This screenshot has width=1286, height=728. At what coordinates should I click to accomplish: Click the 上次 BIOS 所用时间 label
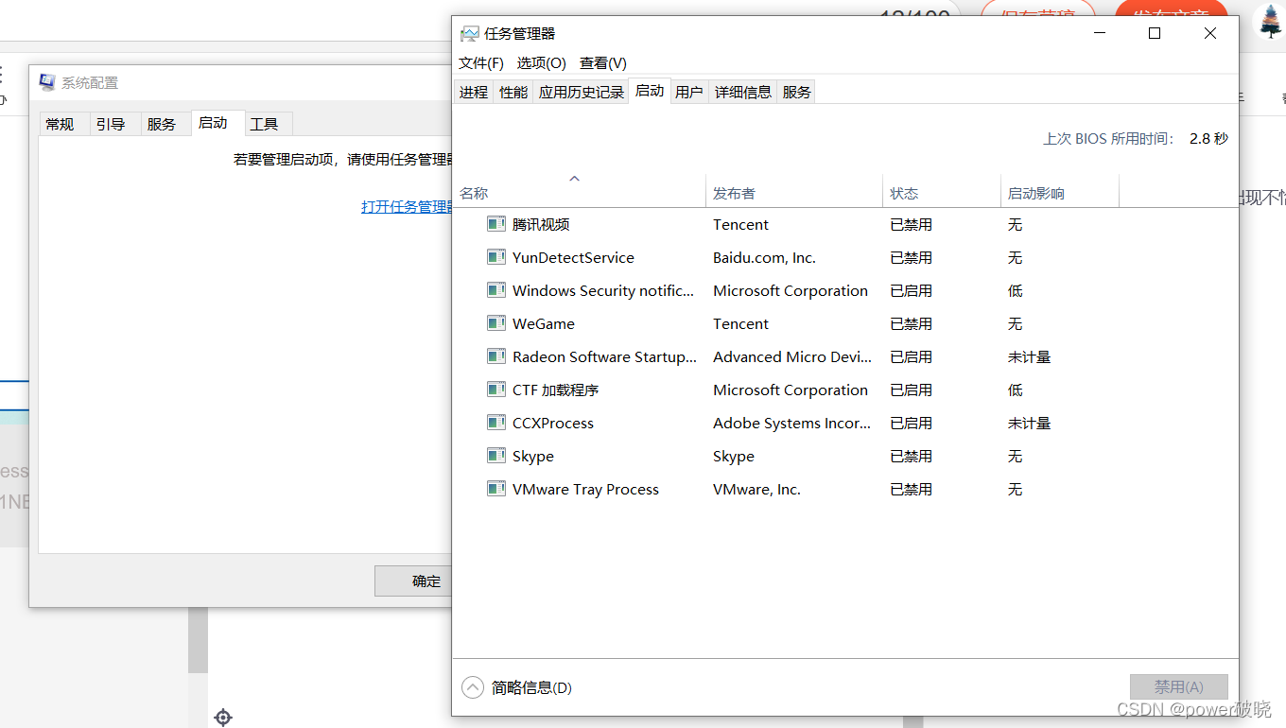tap(1108, 138)
